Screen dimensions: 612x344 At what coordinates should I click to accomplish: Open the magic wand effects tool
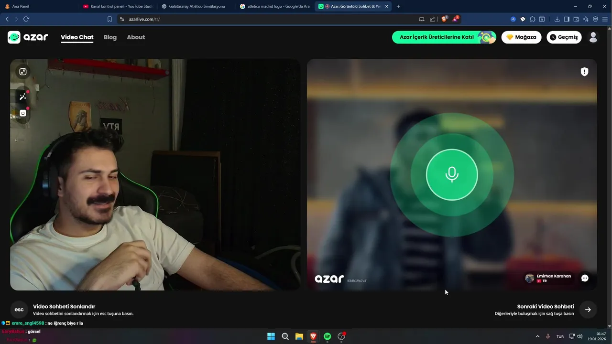pos(23,97)
